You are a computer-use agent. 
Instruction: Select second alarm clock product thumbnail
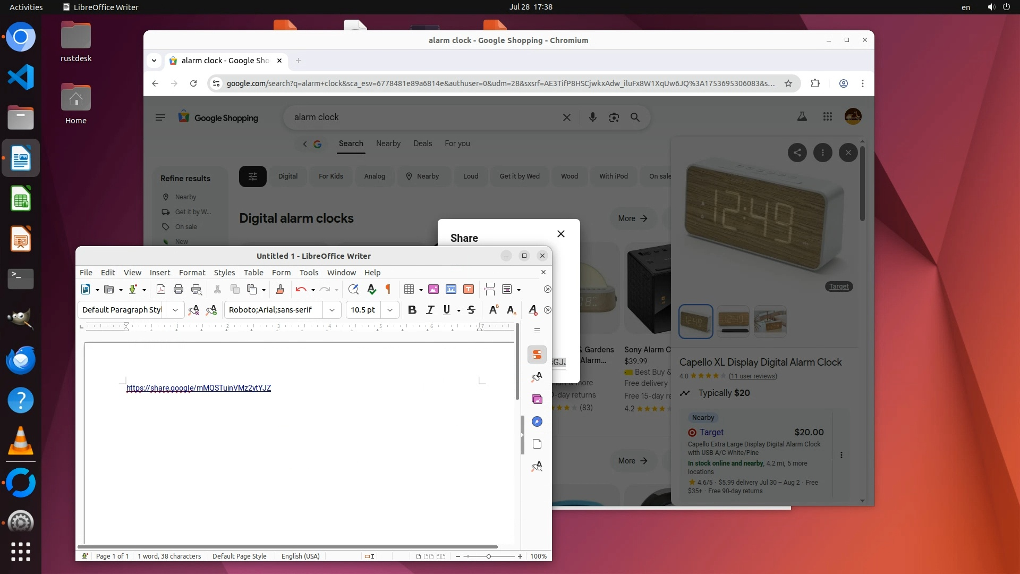coord(733,321)
